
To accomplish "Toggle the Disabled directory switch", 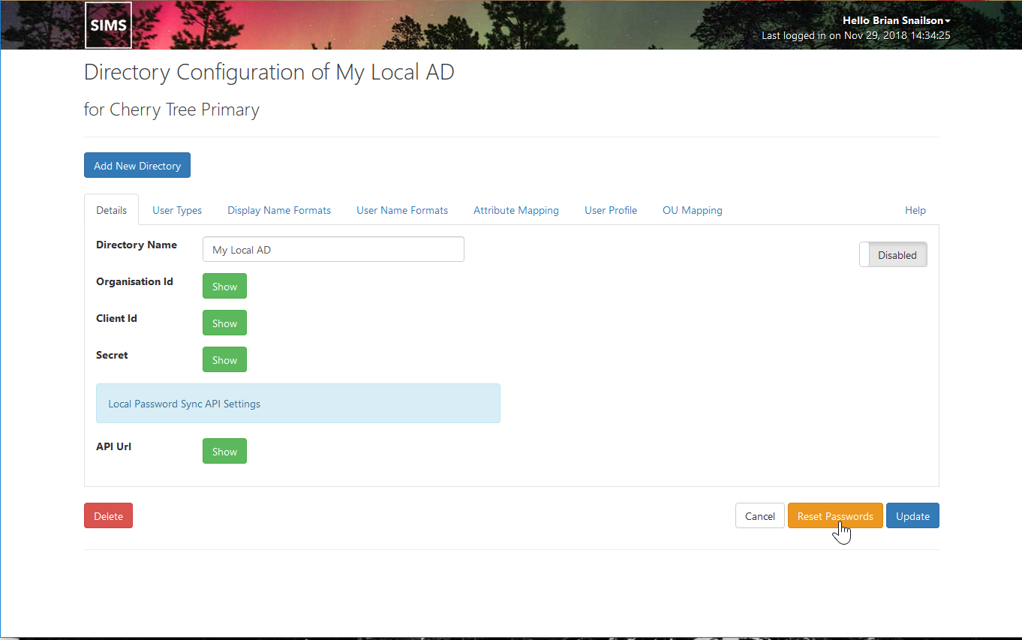I will (893, 254).
